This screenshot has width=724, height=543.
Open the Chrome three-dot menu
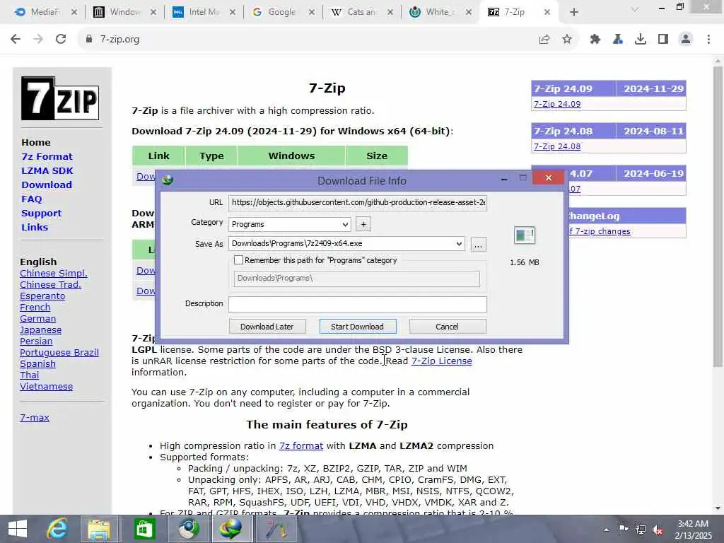708,40
